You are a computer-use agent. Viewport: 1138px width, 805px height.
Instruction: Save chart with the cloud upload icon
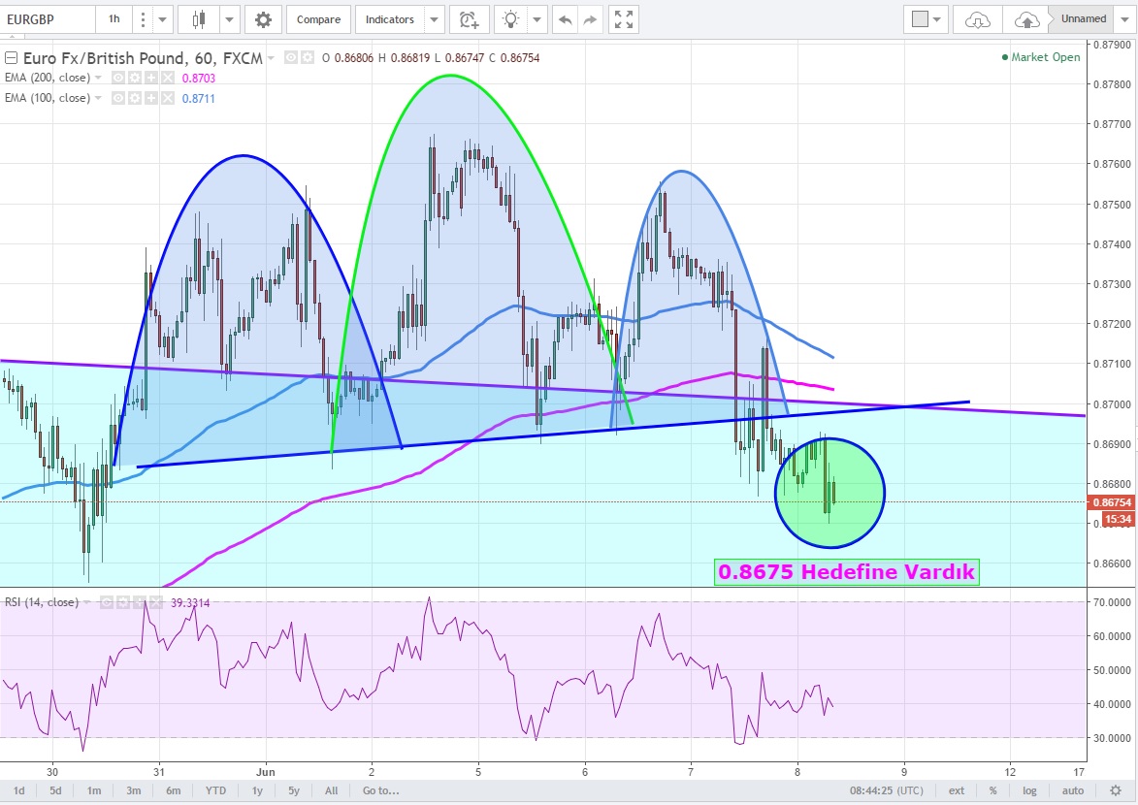[1025, 18]
